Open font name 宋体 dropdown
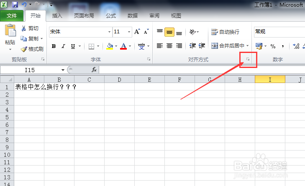The image size is (305, 186). [109, 32]
